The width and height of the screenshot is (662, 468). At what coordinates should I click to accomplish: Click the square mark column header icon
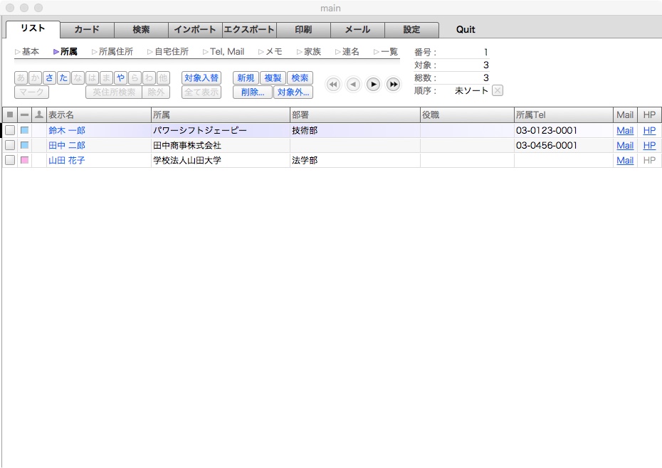coord(10,115)
